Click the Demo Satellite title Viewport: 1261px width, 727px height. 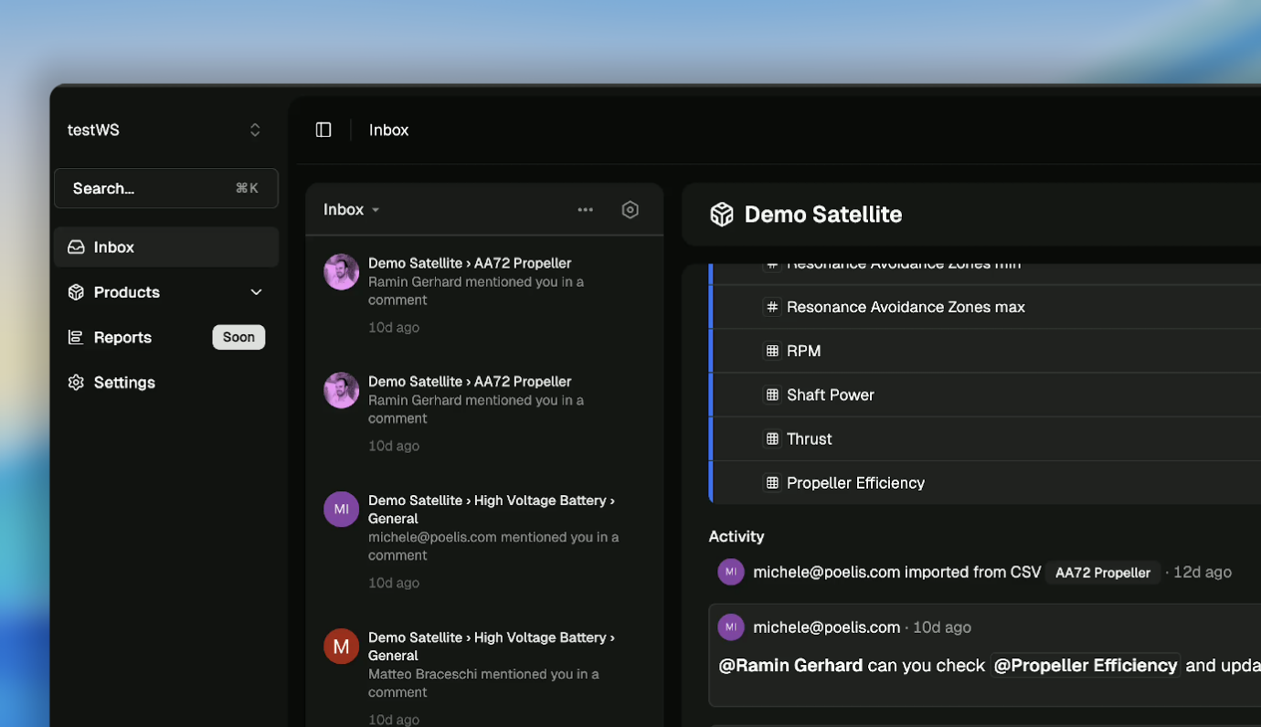click(x=823, y=215)
